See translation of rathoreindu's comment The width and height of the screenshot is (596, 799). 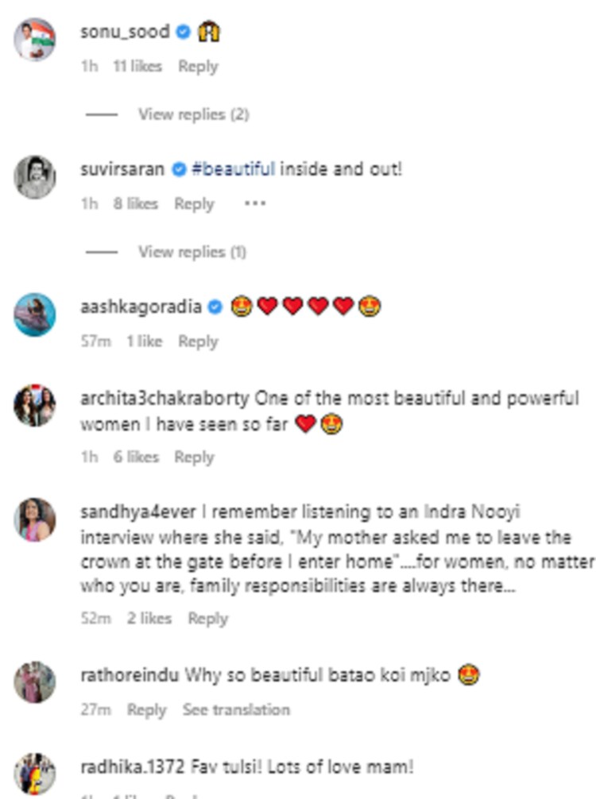click(236, 709)
